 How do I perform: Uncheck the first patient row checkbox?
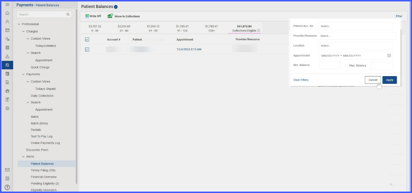tap(87, 50)
